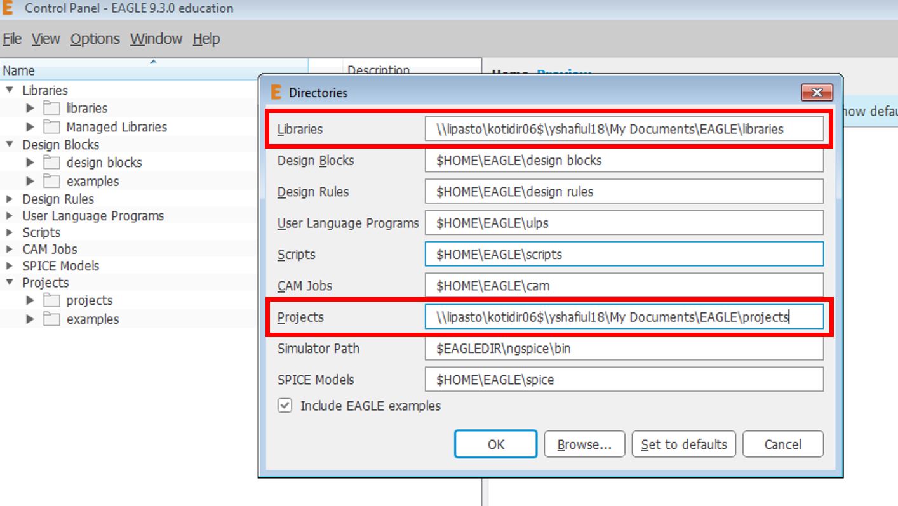This screenshot has height=506, width=898.
Task: Select the Design Rules tree item
Action: [x=58, y=199]
